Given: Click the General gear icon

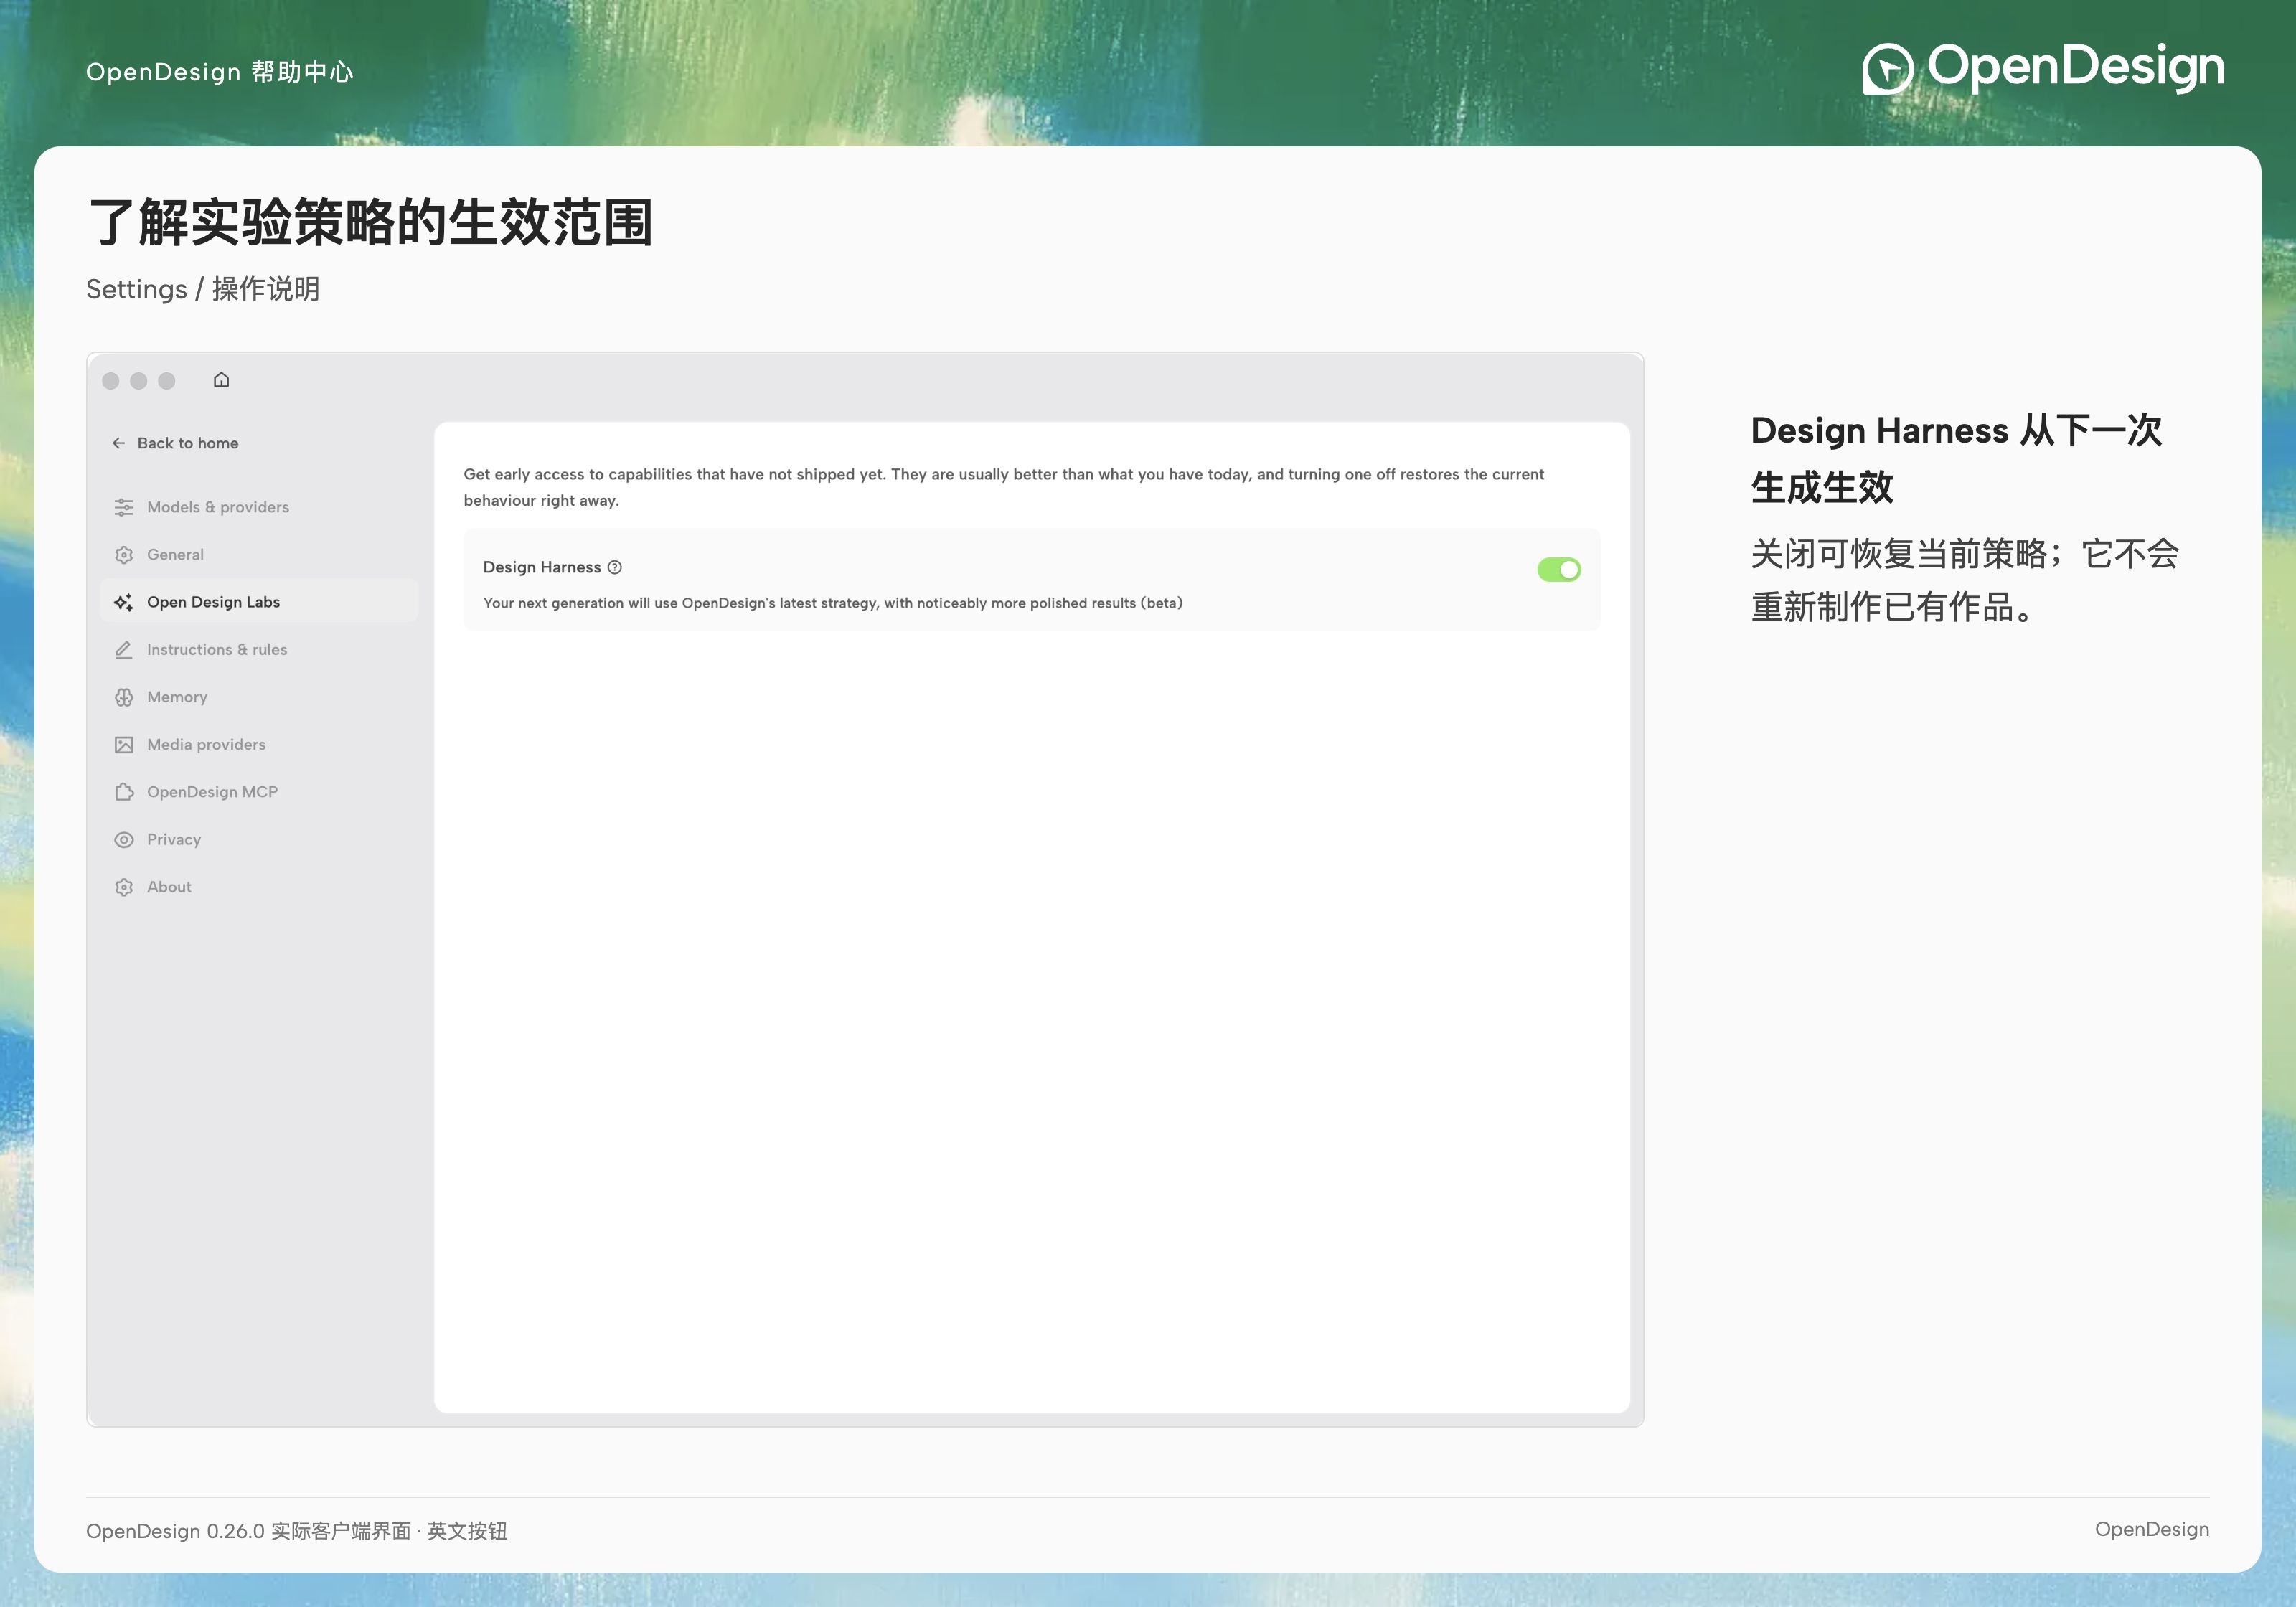Looking at the screenshot, I should click(124, 555).
